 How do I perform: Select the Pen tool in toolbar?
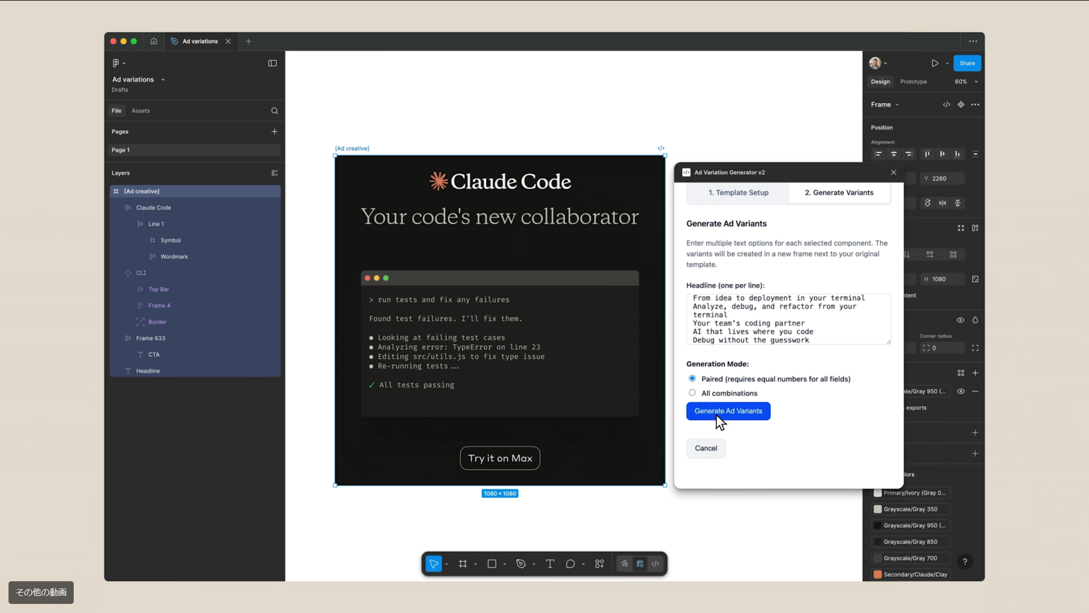coord(521,564)
